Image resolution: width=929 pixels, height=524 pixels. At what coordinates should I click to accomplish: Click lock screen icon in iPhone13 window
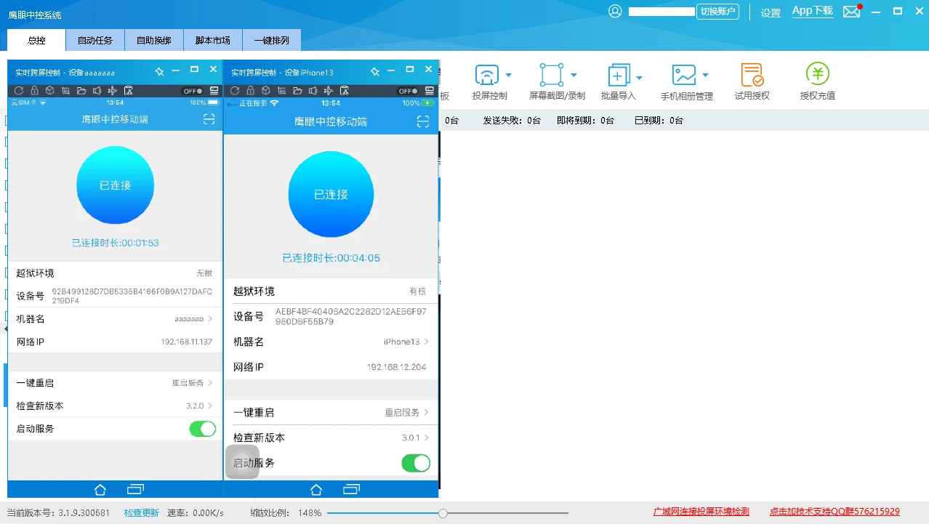tap(249, 91)
